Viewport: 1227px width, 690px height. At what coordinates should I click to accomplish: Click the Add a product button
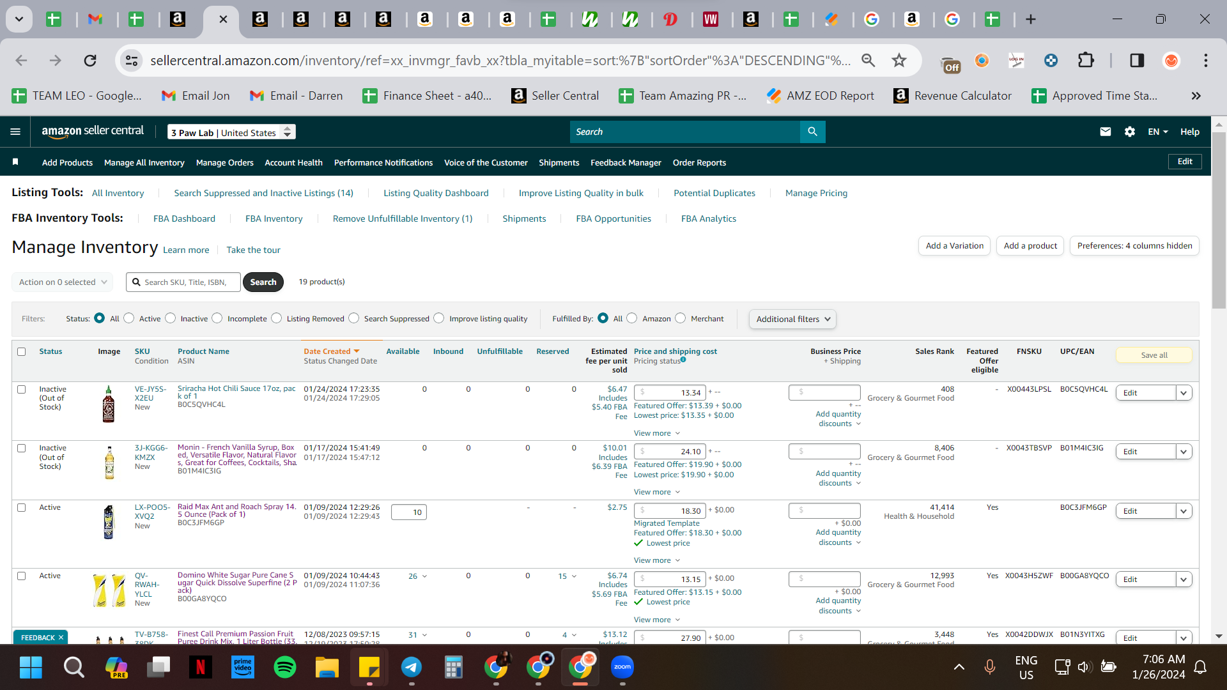pyautogui.click(x=1030, y=246)
